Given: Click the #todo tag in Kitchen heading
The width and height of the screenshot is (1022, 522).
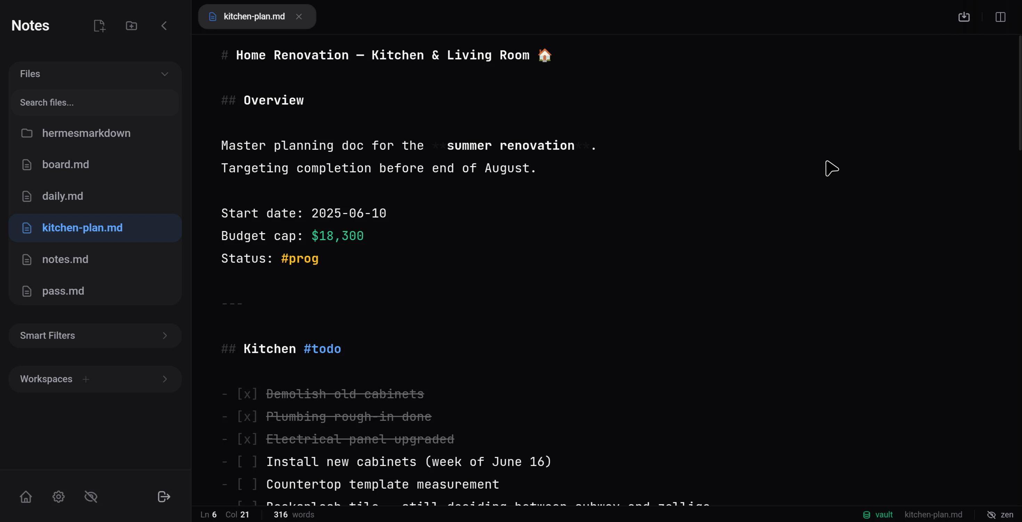Looking at the screenshot, I should 322,349.
